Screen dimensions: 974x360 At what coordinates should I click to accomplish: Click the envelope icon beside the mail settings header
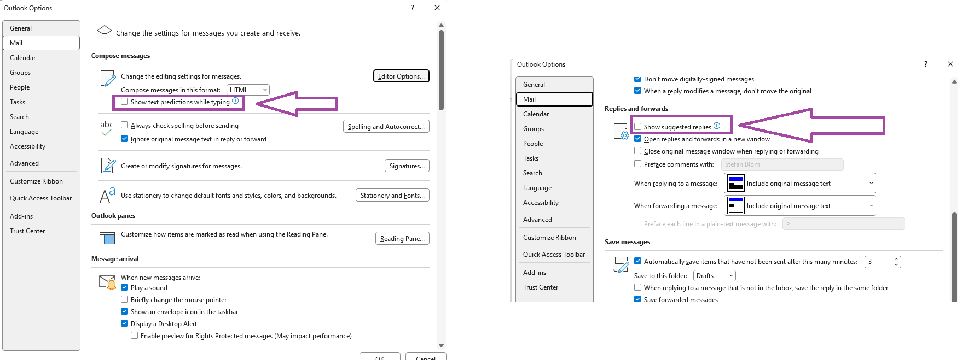104,33
